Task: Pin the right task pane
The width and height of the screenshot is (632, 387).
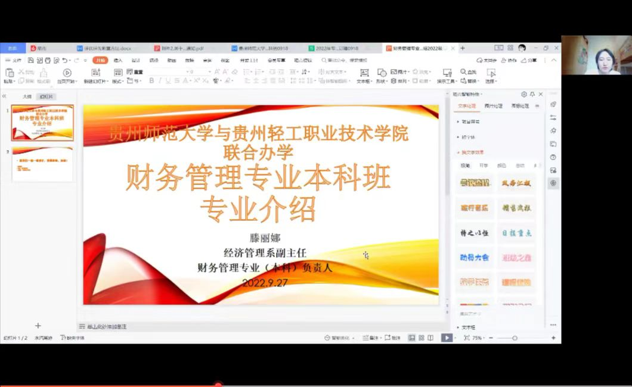Action: click(x=532, y=94)
